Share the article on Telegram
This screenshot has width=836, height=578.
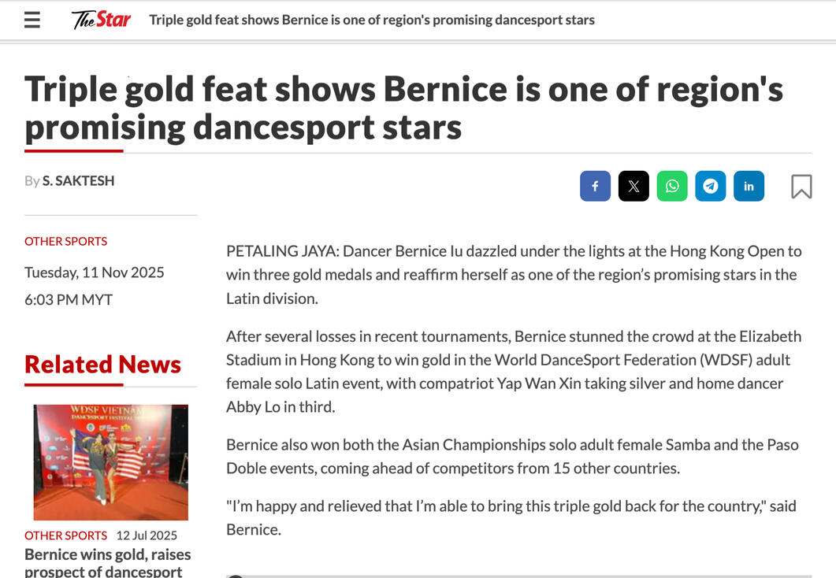pos(710,186)
